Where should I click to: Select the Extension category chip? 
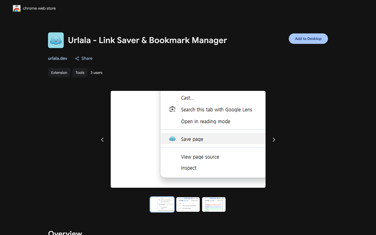pyautogui.click(x=59, y=73)
